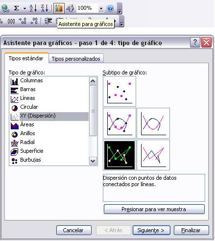The width and height of the screenshot is (215, 241).
Task: Sort descending with the Z-A icon
Action: (45, 8)
